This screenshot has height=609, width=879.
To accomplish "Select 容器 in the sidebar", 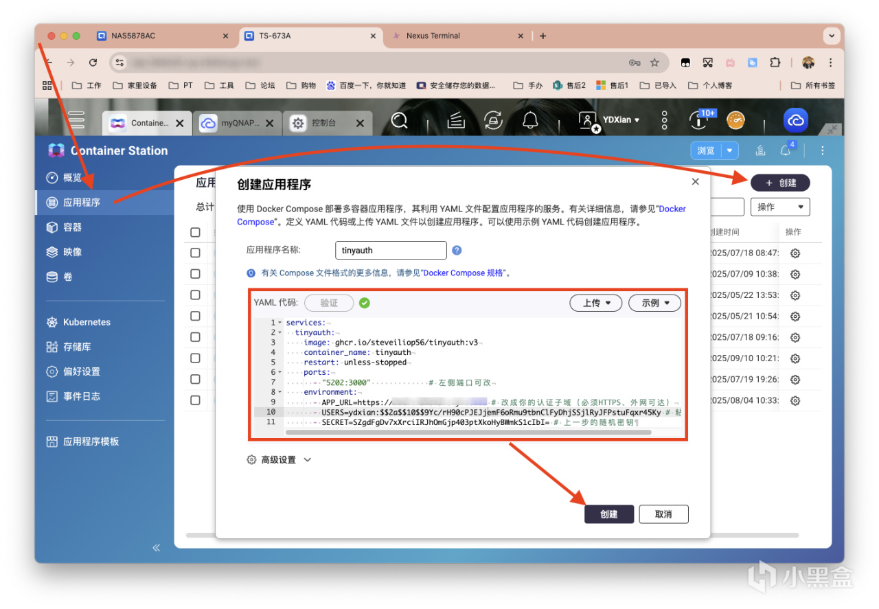I will (x=104, y=227).
